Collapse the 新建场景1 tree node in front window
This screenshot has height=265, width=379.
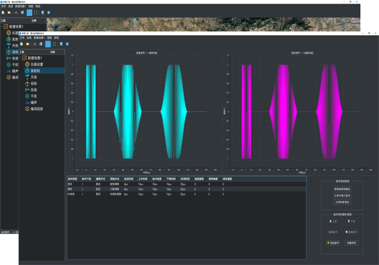20,58
